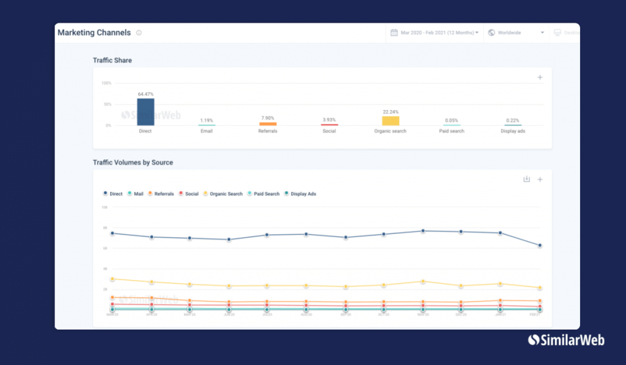Click the plus icon on the Traffic Share chart

[x=539, y=78]
